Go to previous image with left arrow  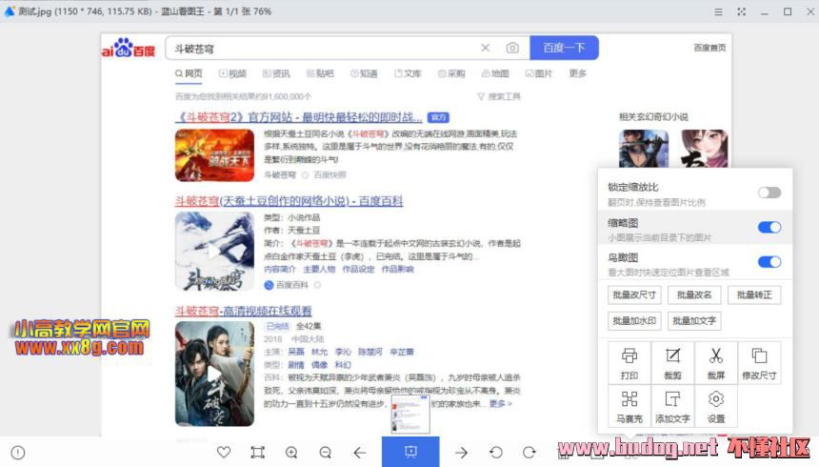359,452
